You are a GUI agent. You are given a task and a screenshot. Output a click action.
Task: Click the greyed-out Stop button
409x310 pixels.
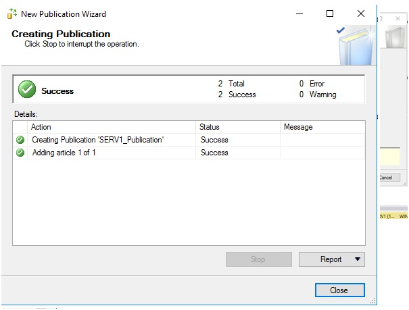click(x=258, y=259)
